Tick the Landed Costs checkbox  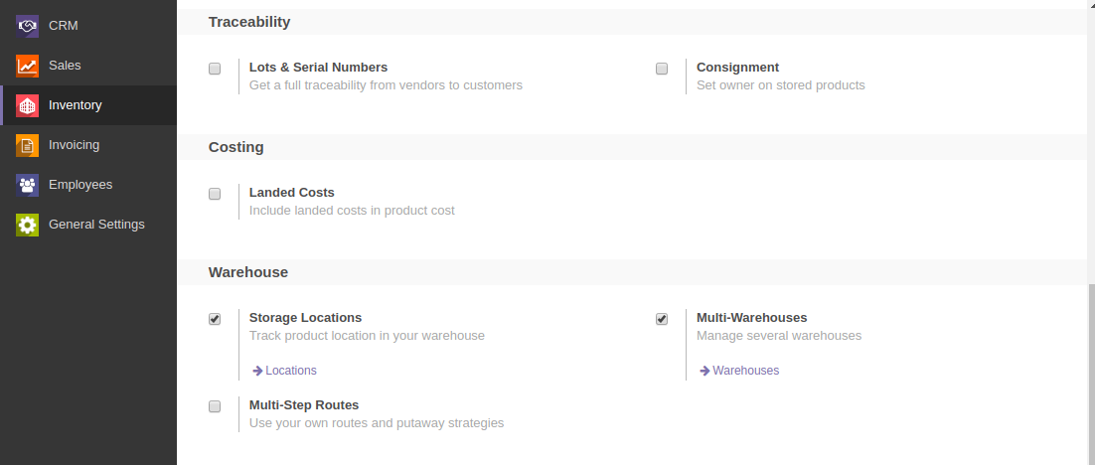pos(215,194)
